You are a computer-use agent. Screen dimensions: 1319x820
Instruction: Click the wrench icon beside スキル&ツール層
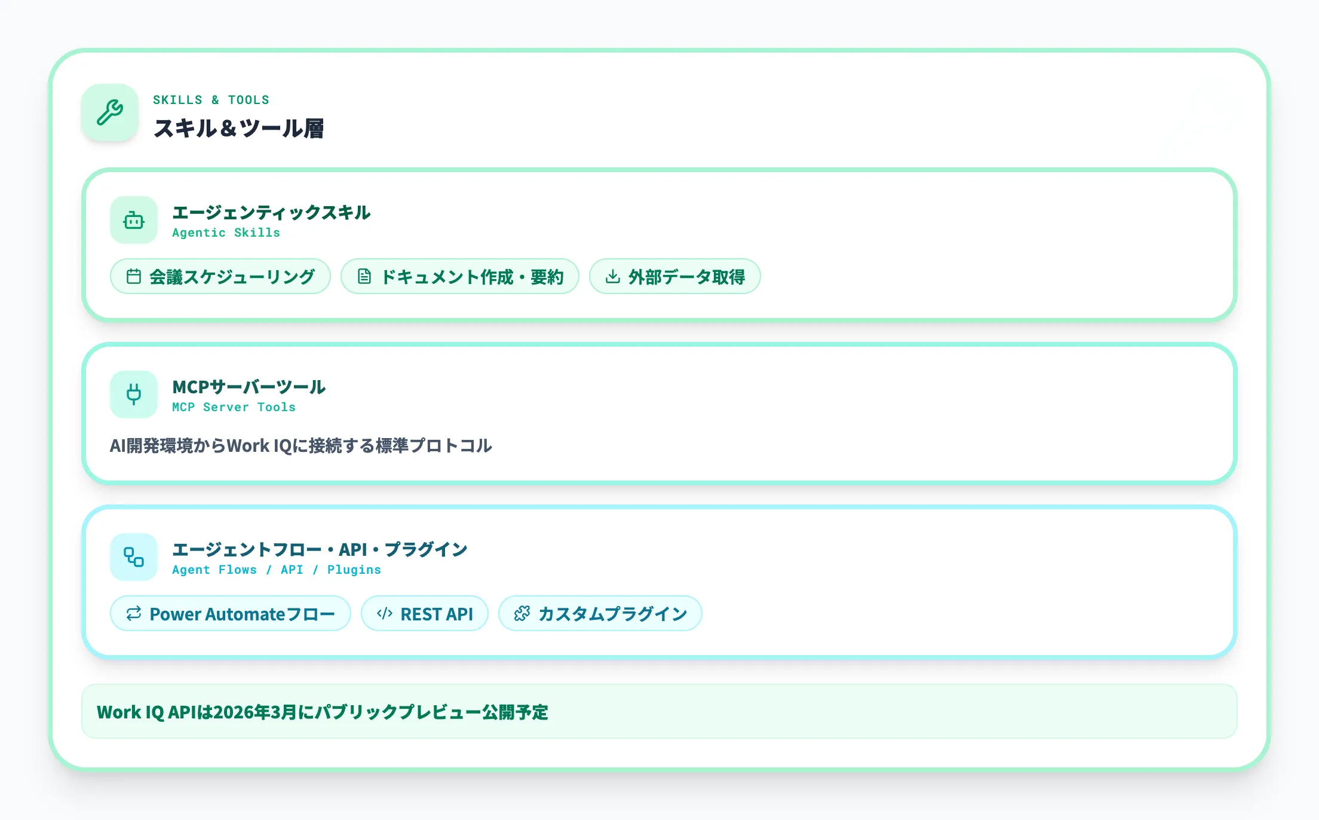point(110,112)
